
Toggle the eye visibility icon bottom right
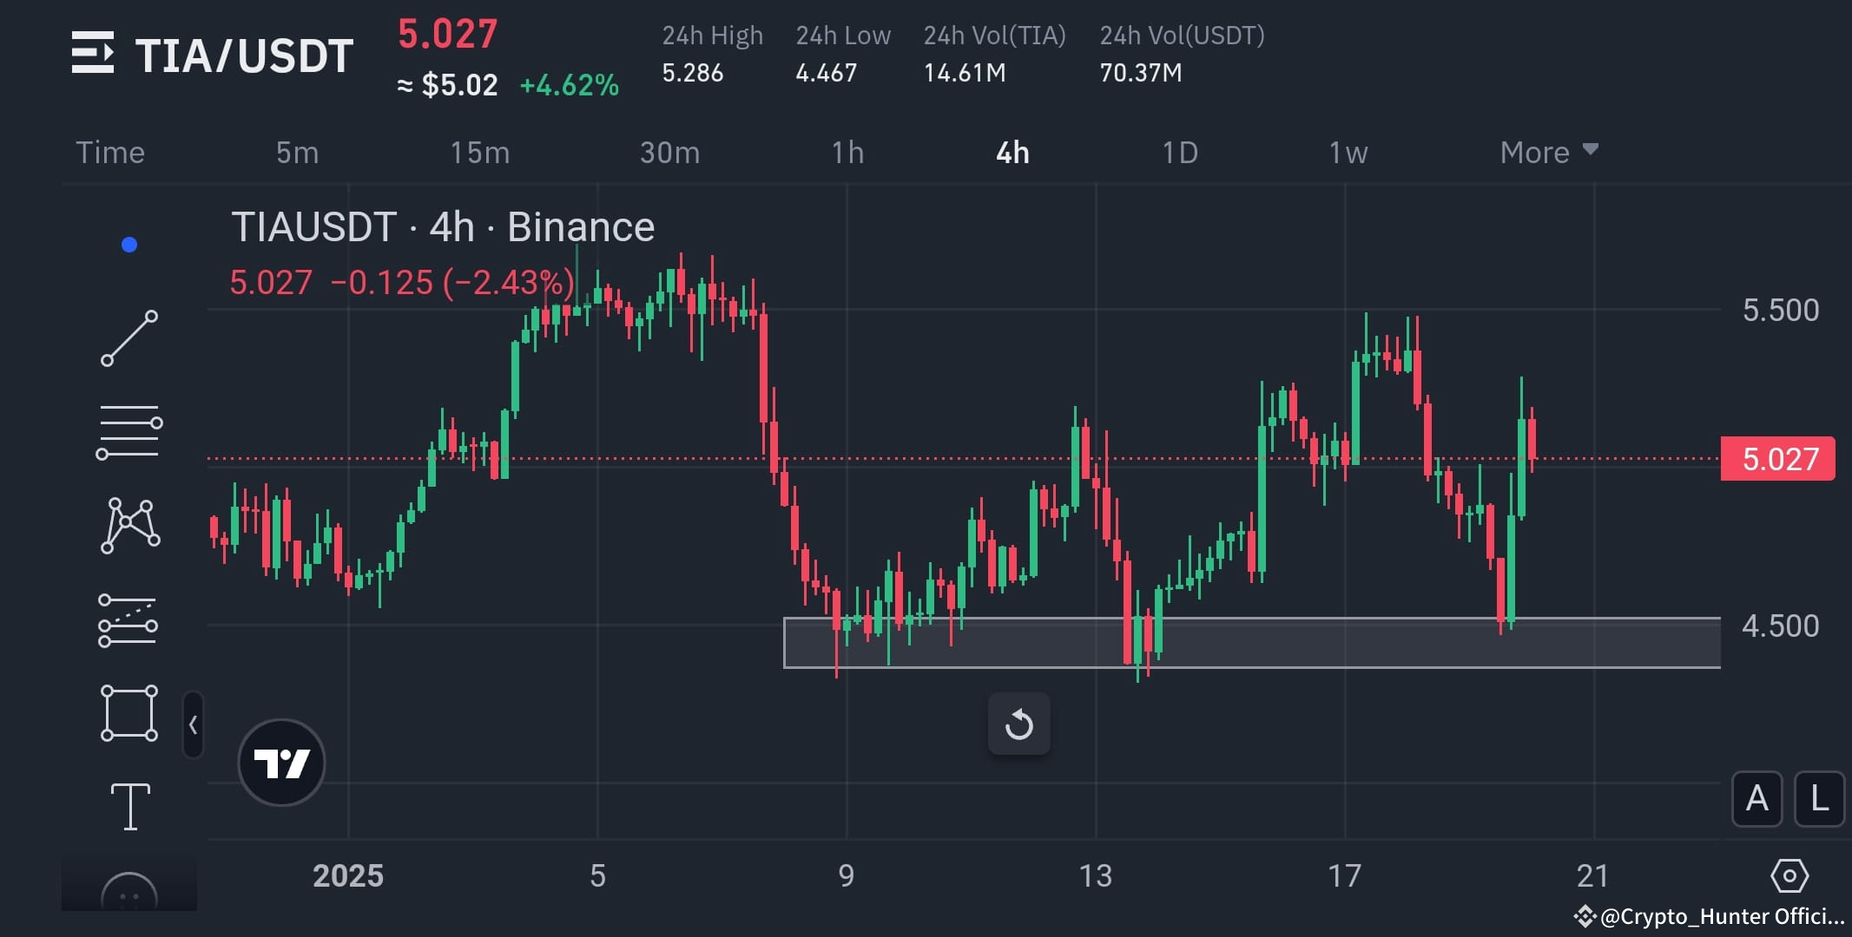[x=1790, y=877]
